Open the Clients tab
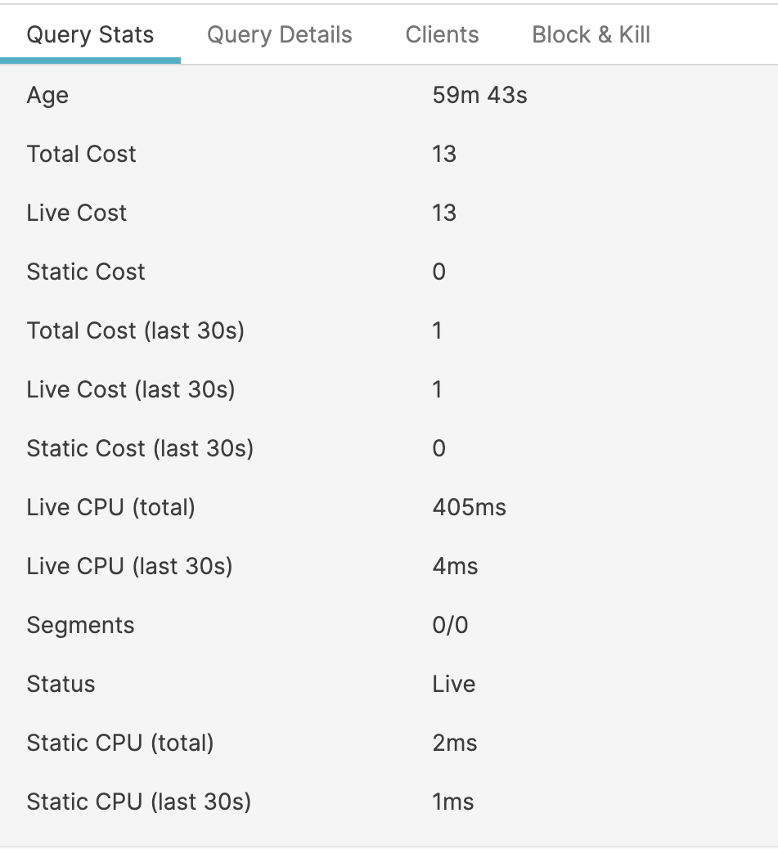This screenshot has height=849, width=778. tap(442, 34)
